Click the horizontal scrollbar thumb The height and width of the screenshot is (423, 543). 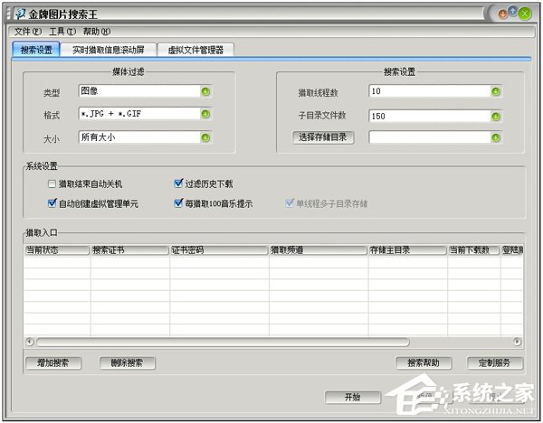pos(223,342)
